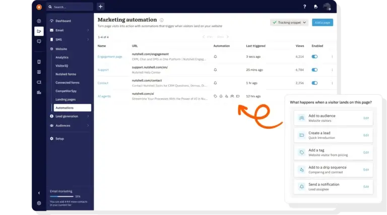
Task: Collapse the sidebar with the left chevron
Action: pyautogui.click(x=39, y=193)
